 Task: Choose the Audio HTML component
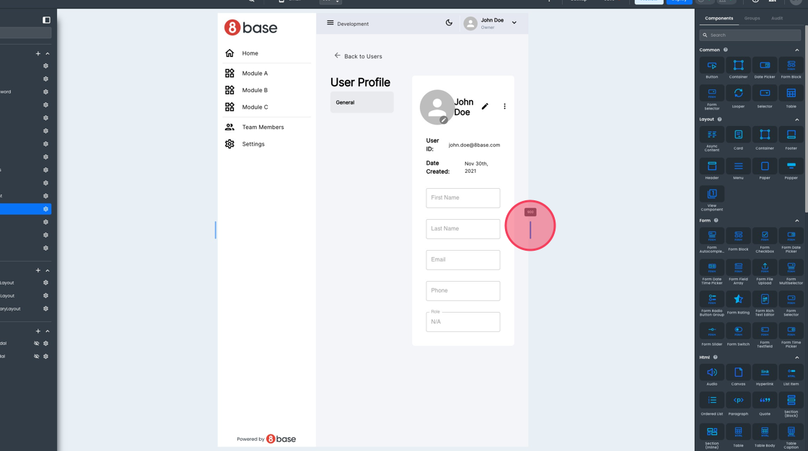(711, 372)
